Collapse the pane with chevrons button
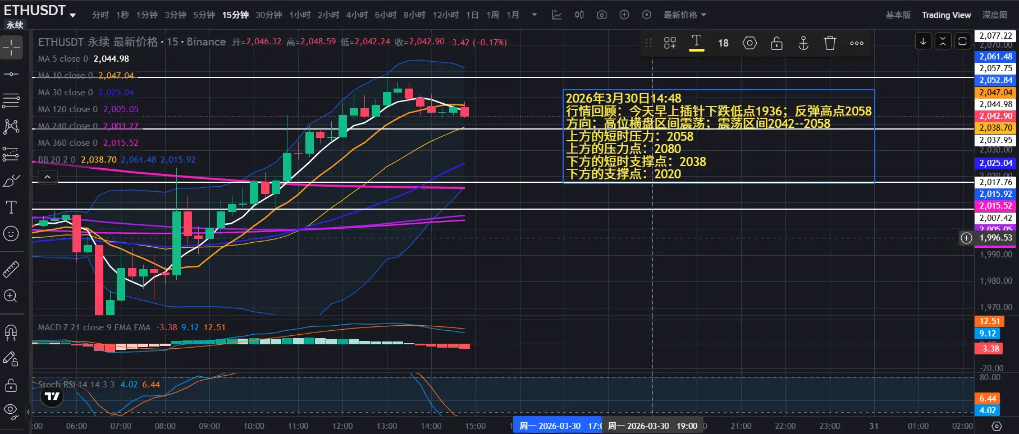This screenshot has height=434, width=1019. (x=943, y=41)
